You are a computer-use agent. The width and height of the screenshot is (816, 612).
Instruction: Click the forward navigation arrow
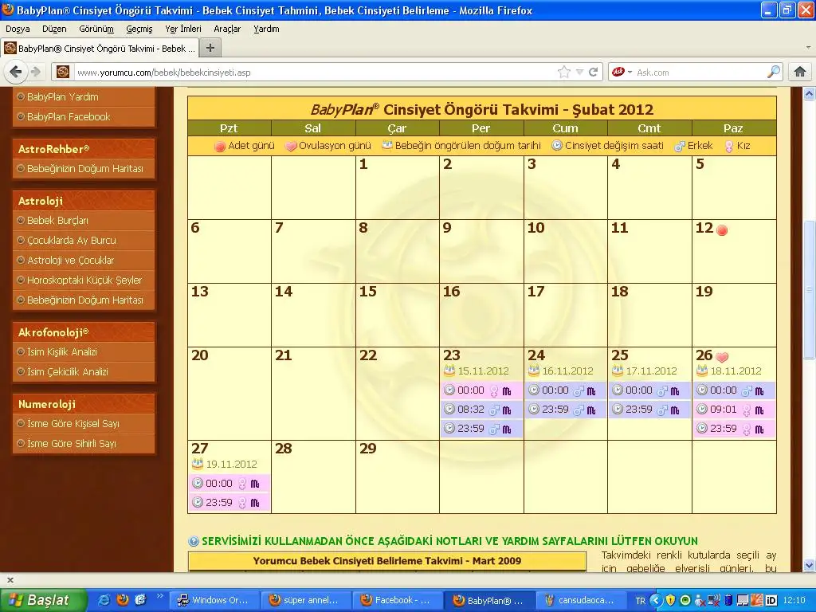35,72
